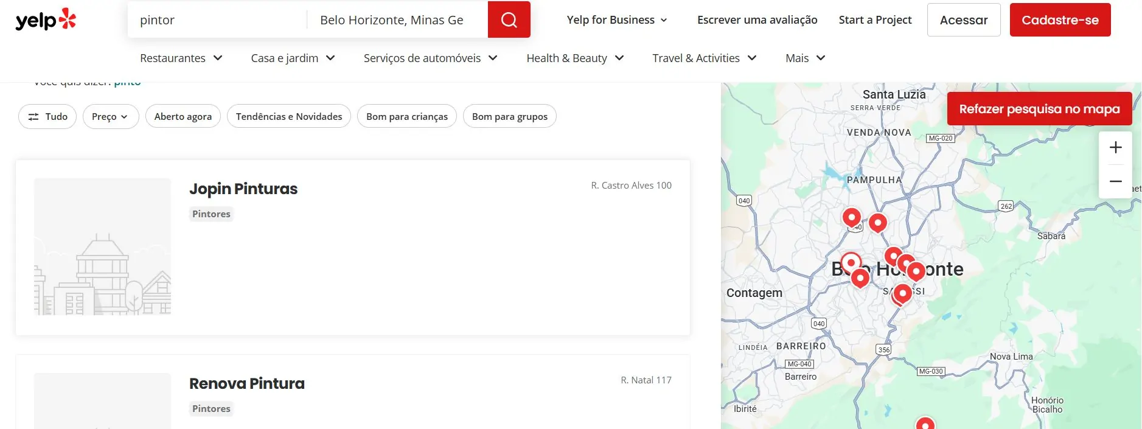
Task: Click Escrever uma avaliação link
Action: pos(757,20)
